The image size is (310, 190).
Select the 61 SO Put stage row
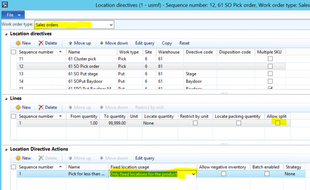pyautogui.click(x=83, y=74)
